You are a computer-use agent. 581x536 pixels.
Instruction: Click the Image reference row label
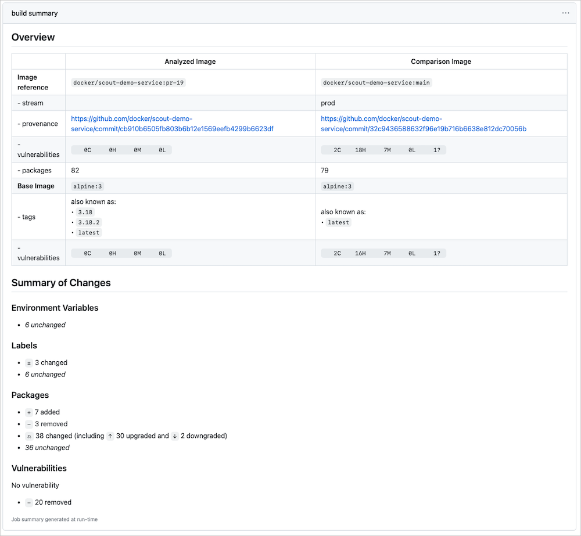coord(33,82)
